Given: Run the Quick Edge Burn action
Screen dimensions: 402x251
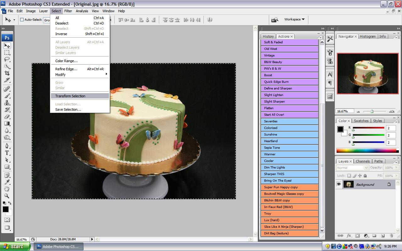Looking at the screenshot, I should coord(290,82).
